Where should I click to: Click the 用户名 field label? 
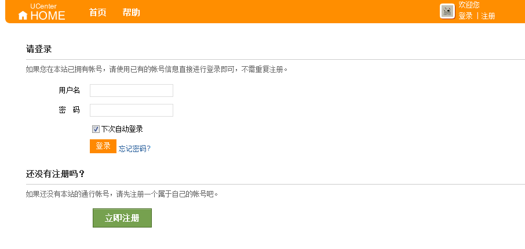tap(70, 91)
